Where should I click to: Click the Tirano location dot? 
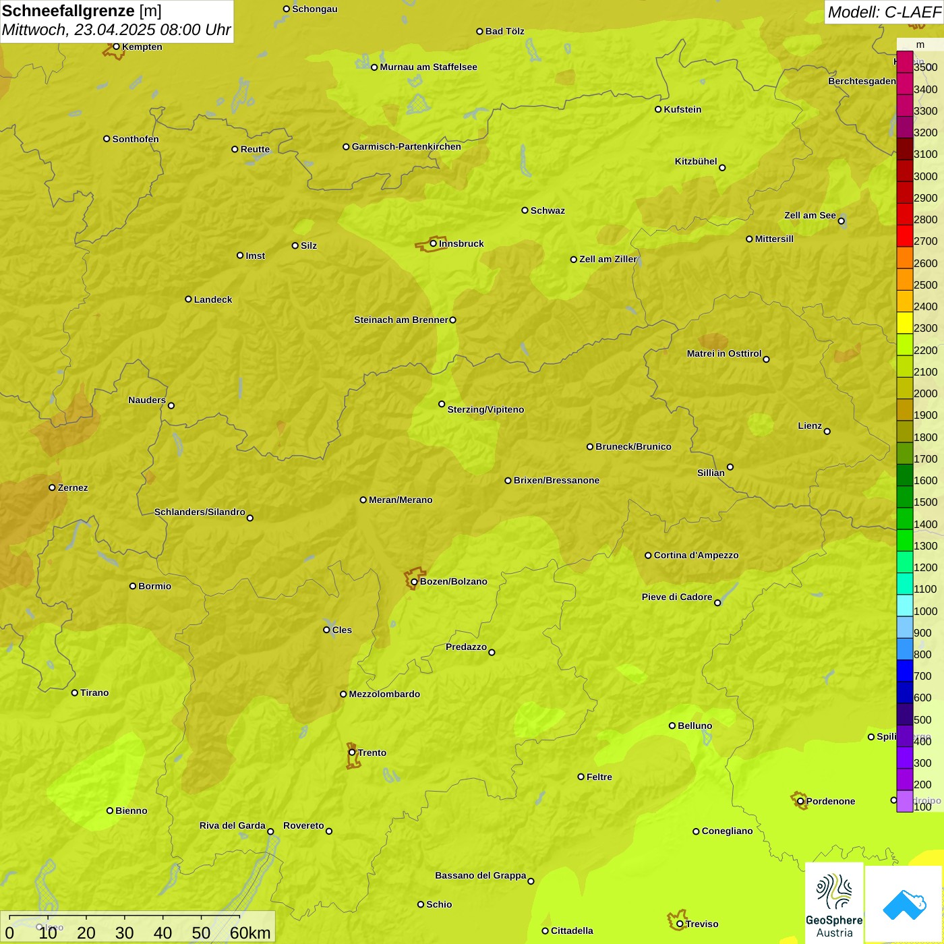pos(75,692)
